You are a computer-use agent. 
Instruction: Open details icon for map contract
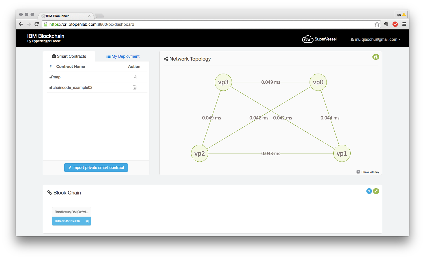point(135,77)
